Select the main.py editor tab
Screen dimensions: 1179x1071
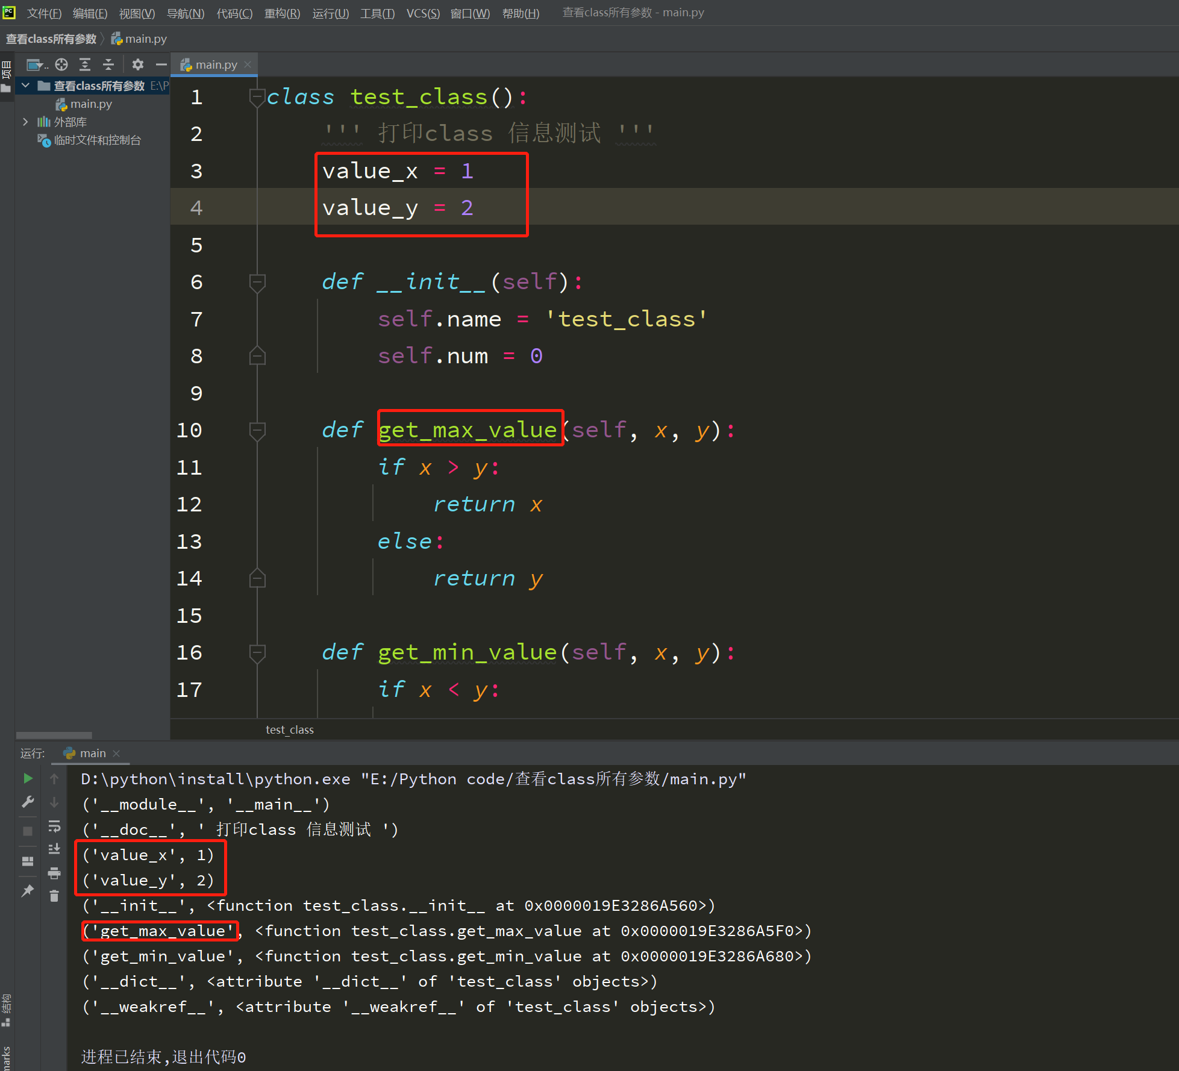click(215, 64)
